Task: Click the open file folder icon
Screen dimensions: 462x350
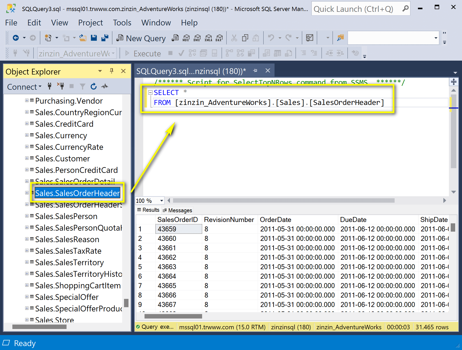Action: [x=83, y=38]
